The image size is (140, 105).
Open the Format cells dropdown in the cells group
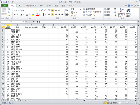point(108,15)
